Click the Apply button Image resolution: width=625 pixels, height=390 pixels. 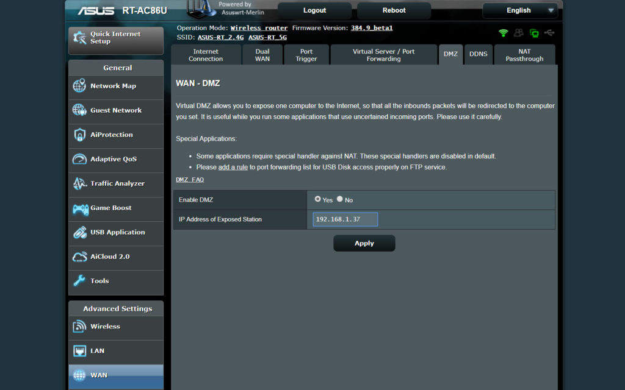[364, 243]
